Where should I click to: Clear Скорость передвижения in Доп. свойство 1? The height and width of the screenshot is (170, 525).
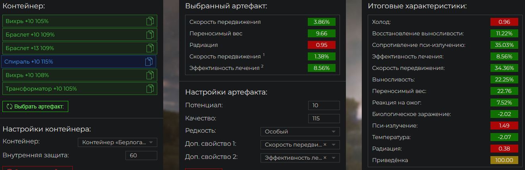pyautogui.click(x=325, y=145)
